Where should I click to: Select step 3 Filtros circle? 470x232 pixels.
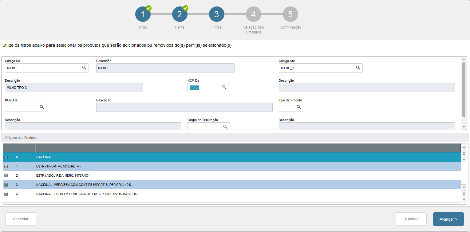[x=217, y=14]
